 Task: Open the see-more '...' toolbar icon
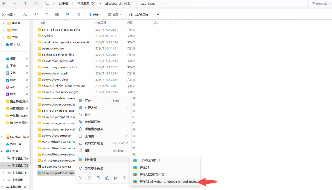coord(157,14)
